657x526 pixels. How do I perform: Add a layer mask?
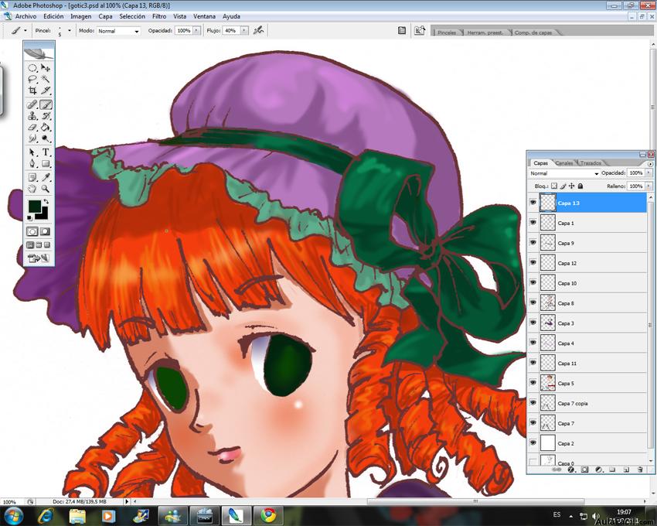coord(584,470)
